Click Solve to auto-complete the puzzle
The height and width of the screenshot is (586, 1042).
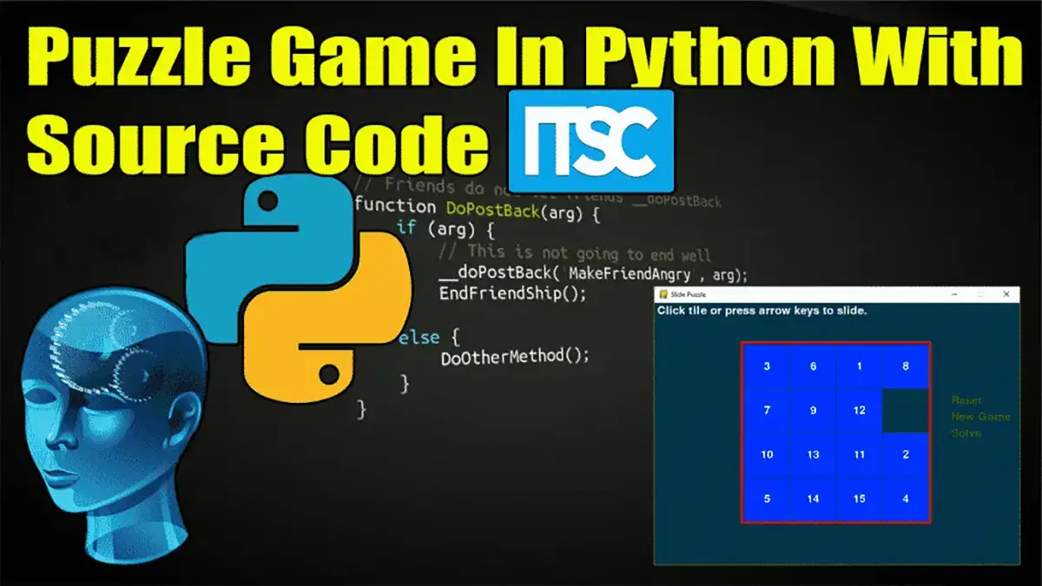(966, 433)
